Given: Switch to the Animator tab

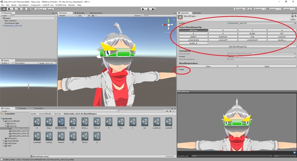Looking at the screenshot, I should pos(79,13).
